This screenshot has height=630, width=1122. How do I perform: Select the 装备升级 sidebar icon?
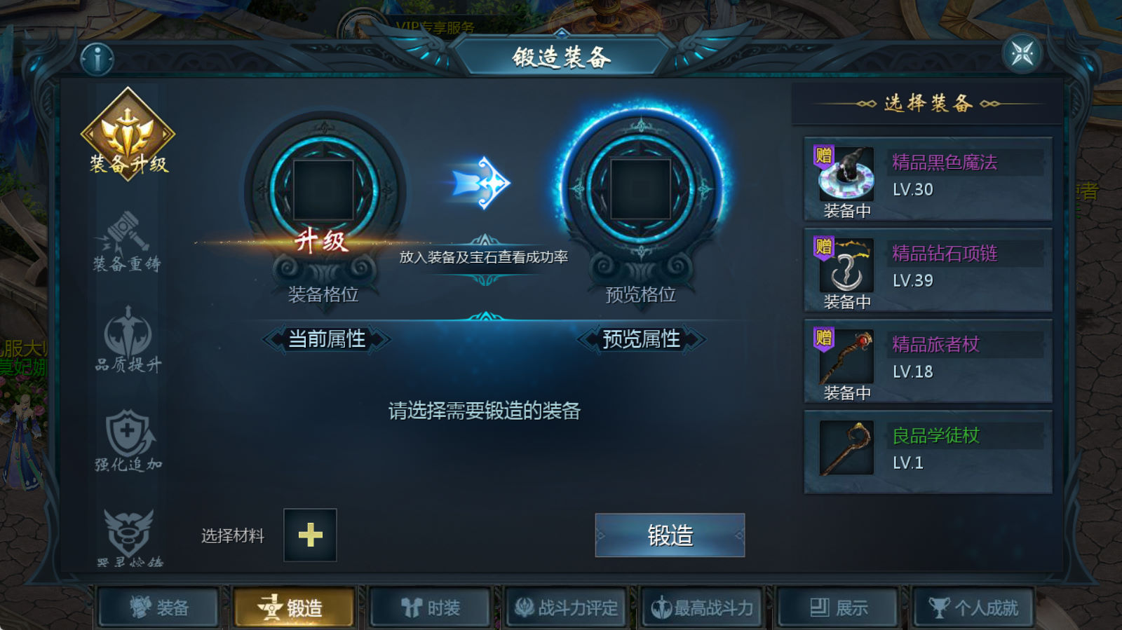coord(128,134)
